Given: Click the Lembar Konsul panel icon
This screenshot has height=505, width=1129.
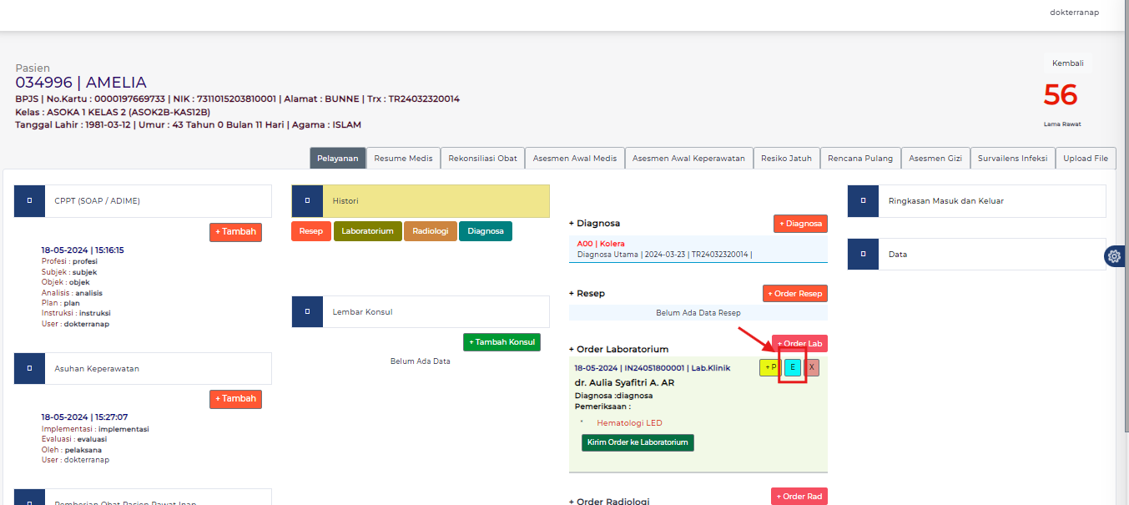Looking at the screenshot, I should pyautogui.click(x=306, y=311).
